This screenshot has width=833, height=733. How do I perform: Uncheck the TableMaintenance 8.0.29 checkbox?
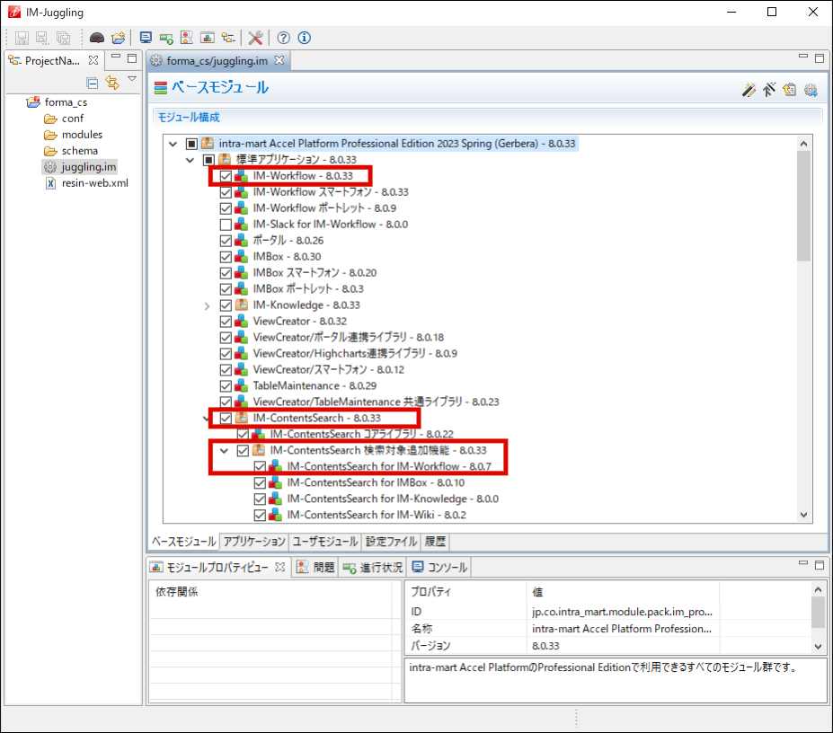pyautogui.click(x=226, y=386)
